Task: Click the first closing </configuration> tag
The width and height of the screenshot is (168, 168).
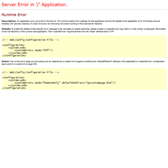Action: pos(14,56)
